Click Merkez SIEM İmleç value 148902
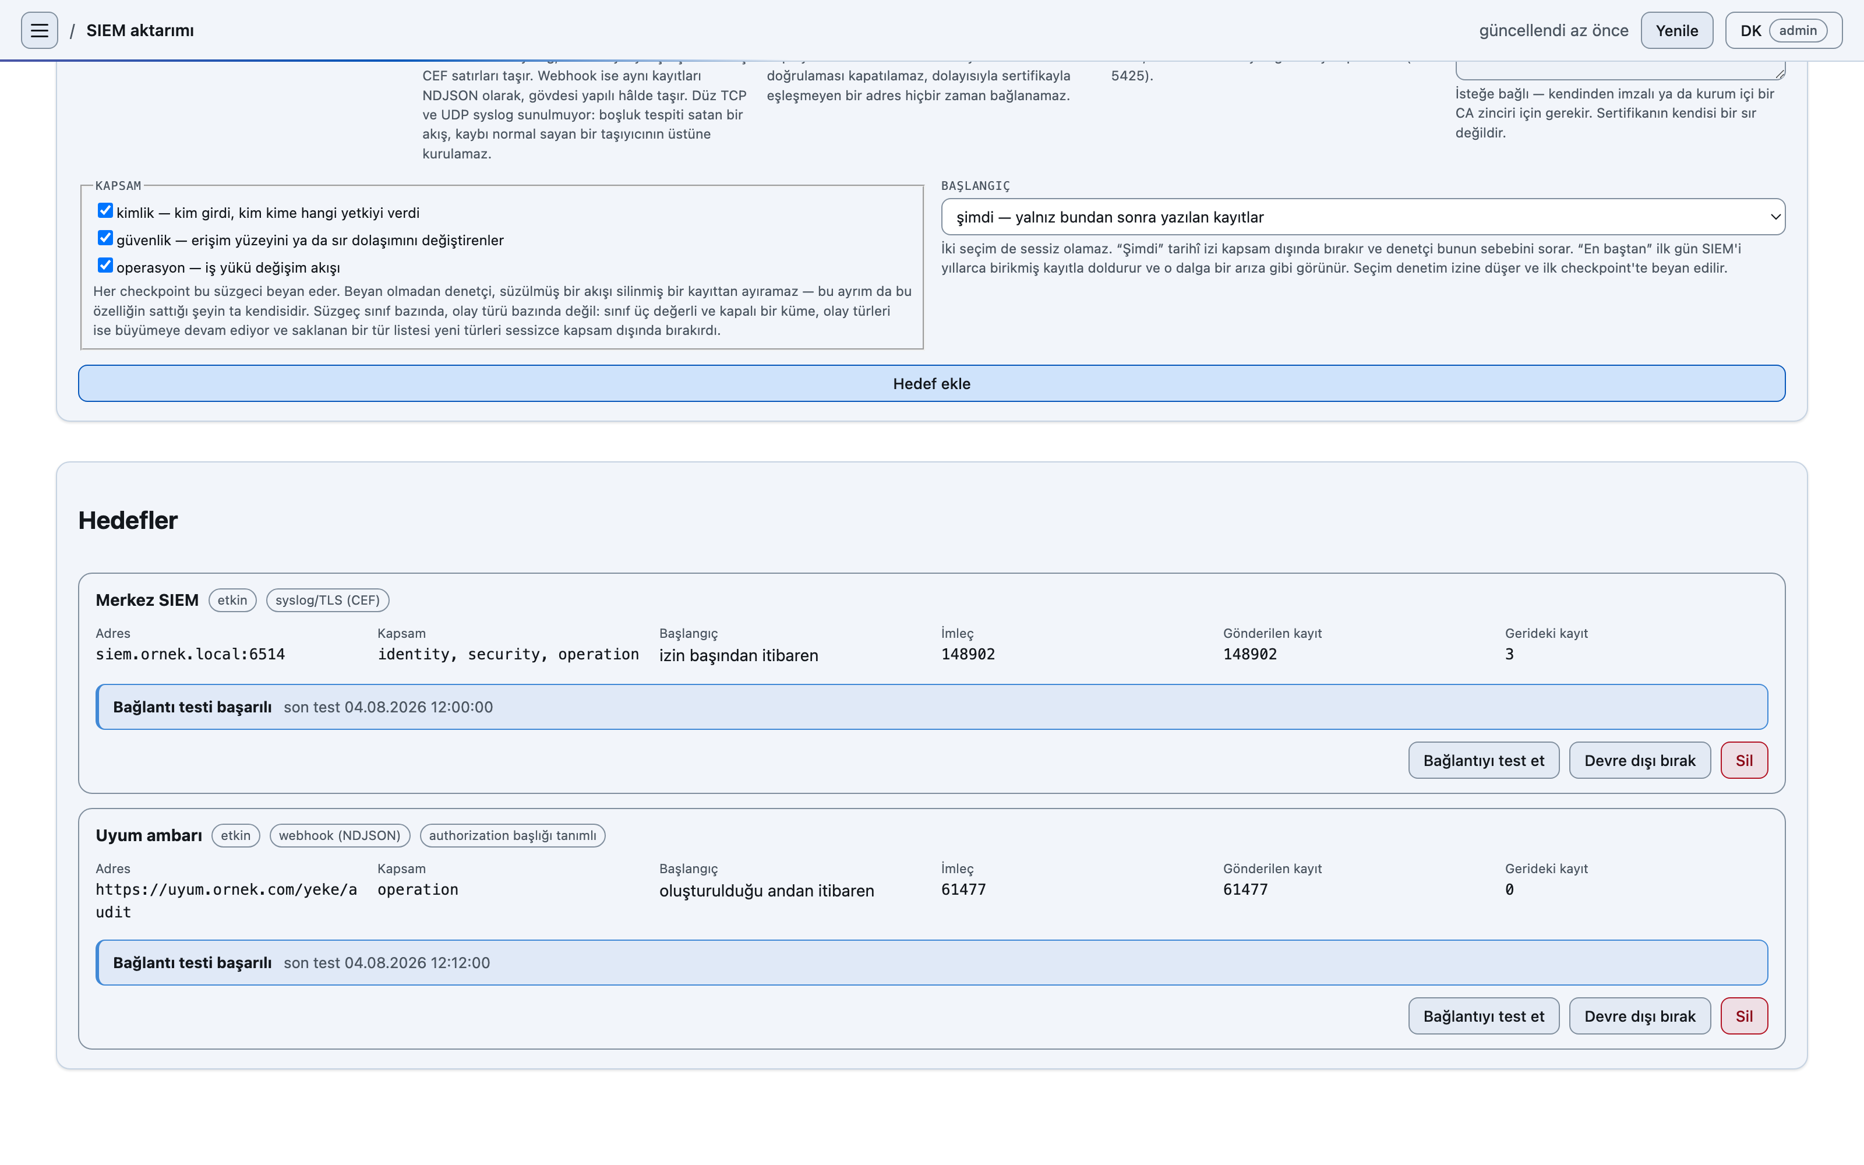 968,654
